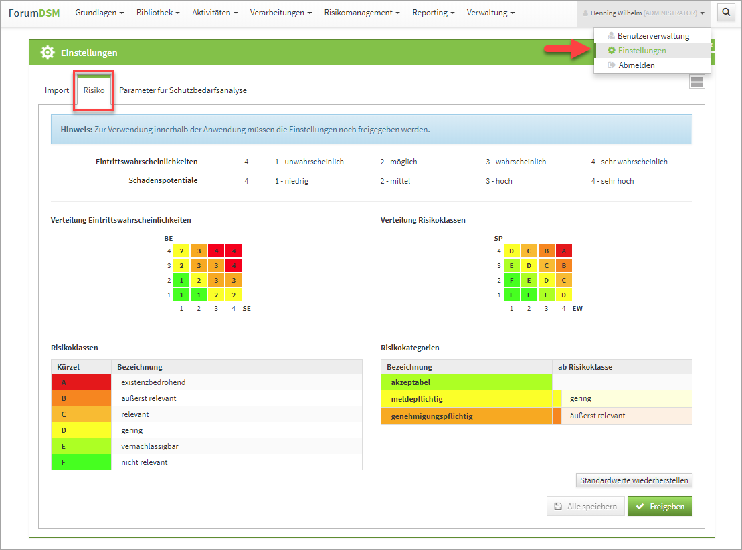Viewport: 742px width, 550px height.
Task: Toggle the Henning Wilhelm user menu
Action: (x=643, y=13)
